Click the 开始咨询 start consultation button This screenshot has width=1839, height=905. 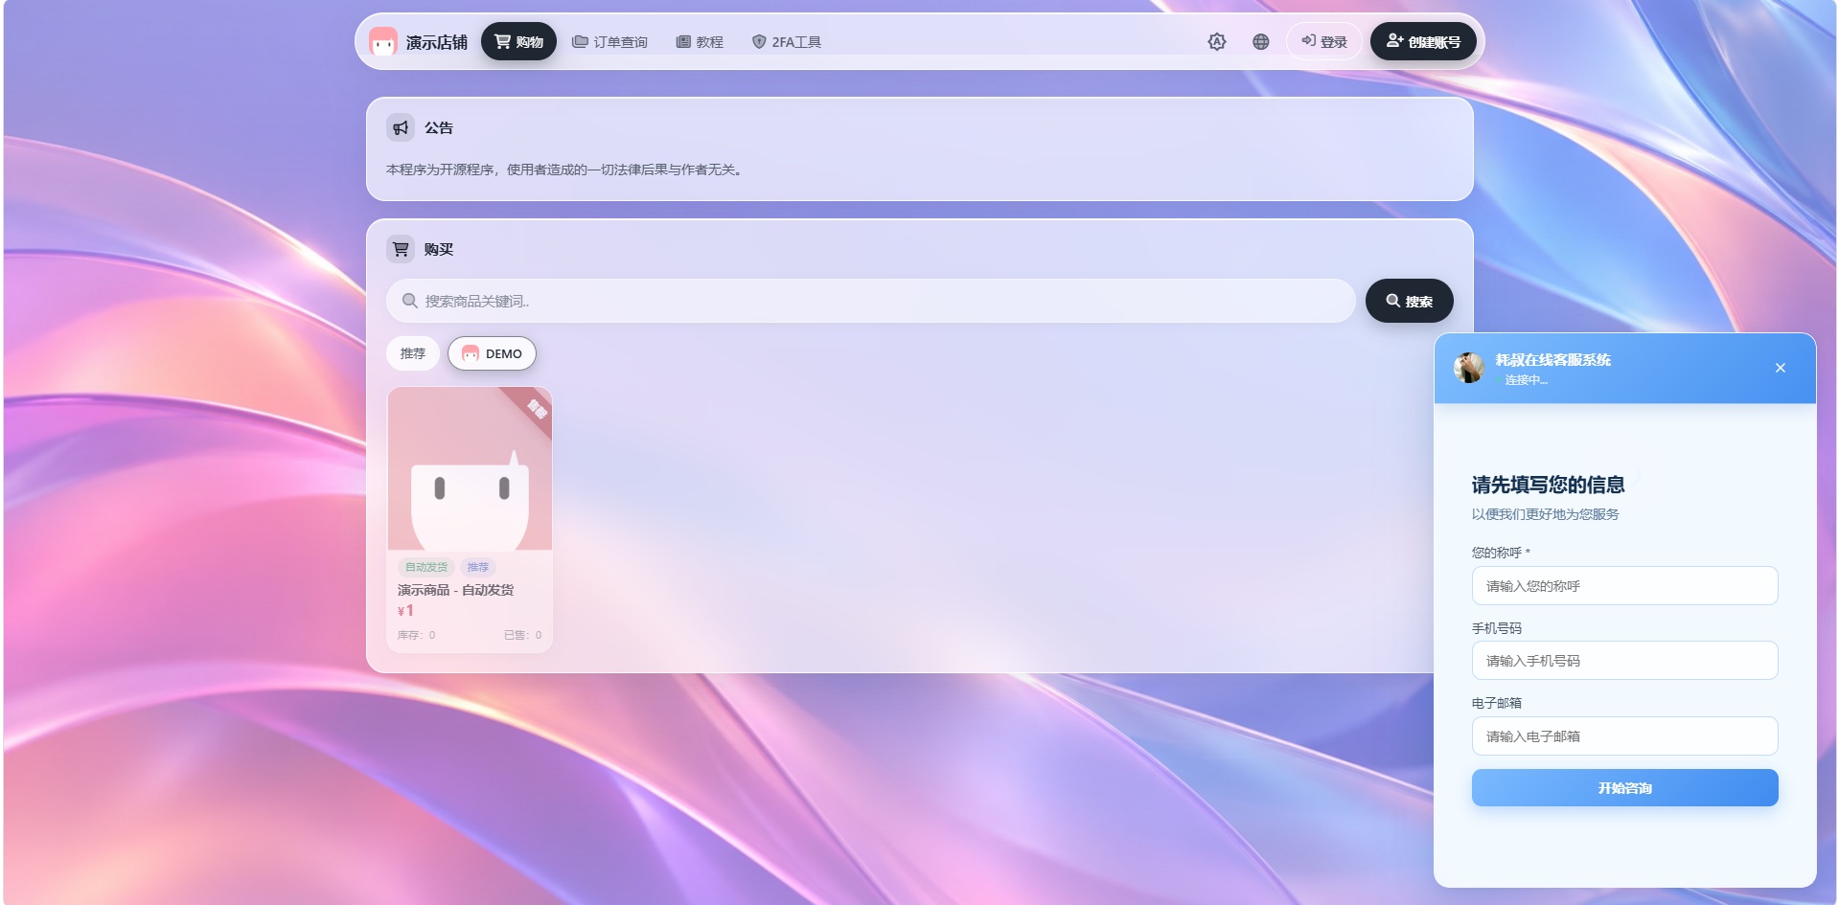pos(1625,788)
